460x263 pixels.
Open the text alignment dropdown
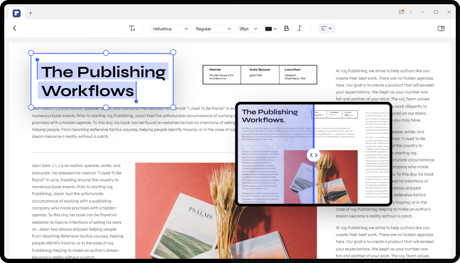click(x=327, y=29)
